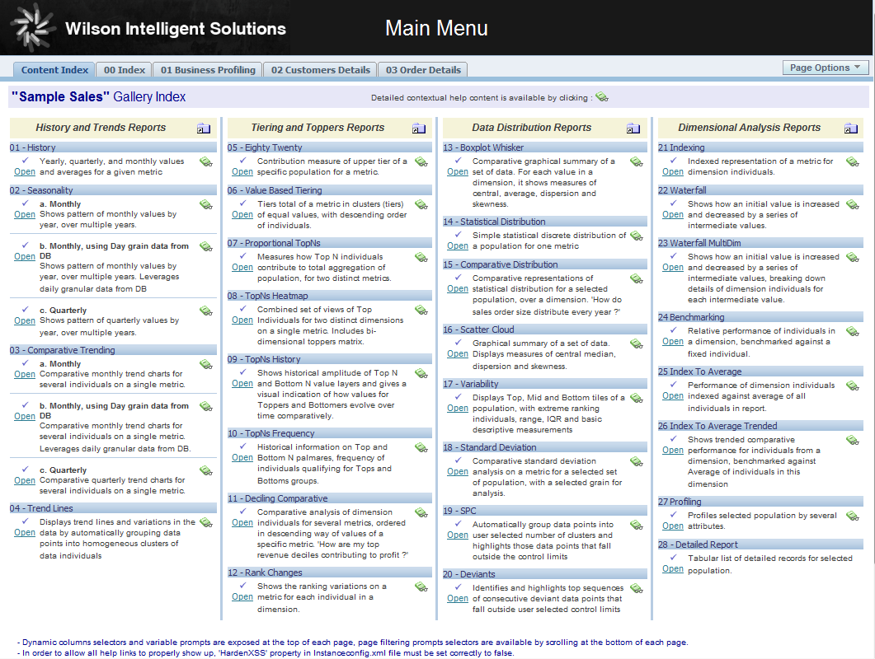
Task: Click the checkmark beside 04 Trend Lines
Action: pyautogui.click(x=25, y=521)
